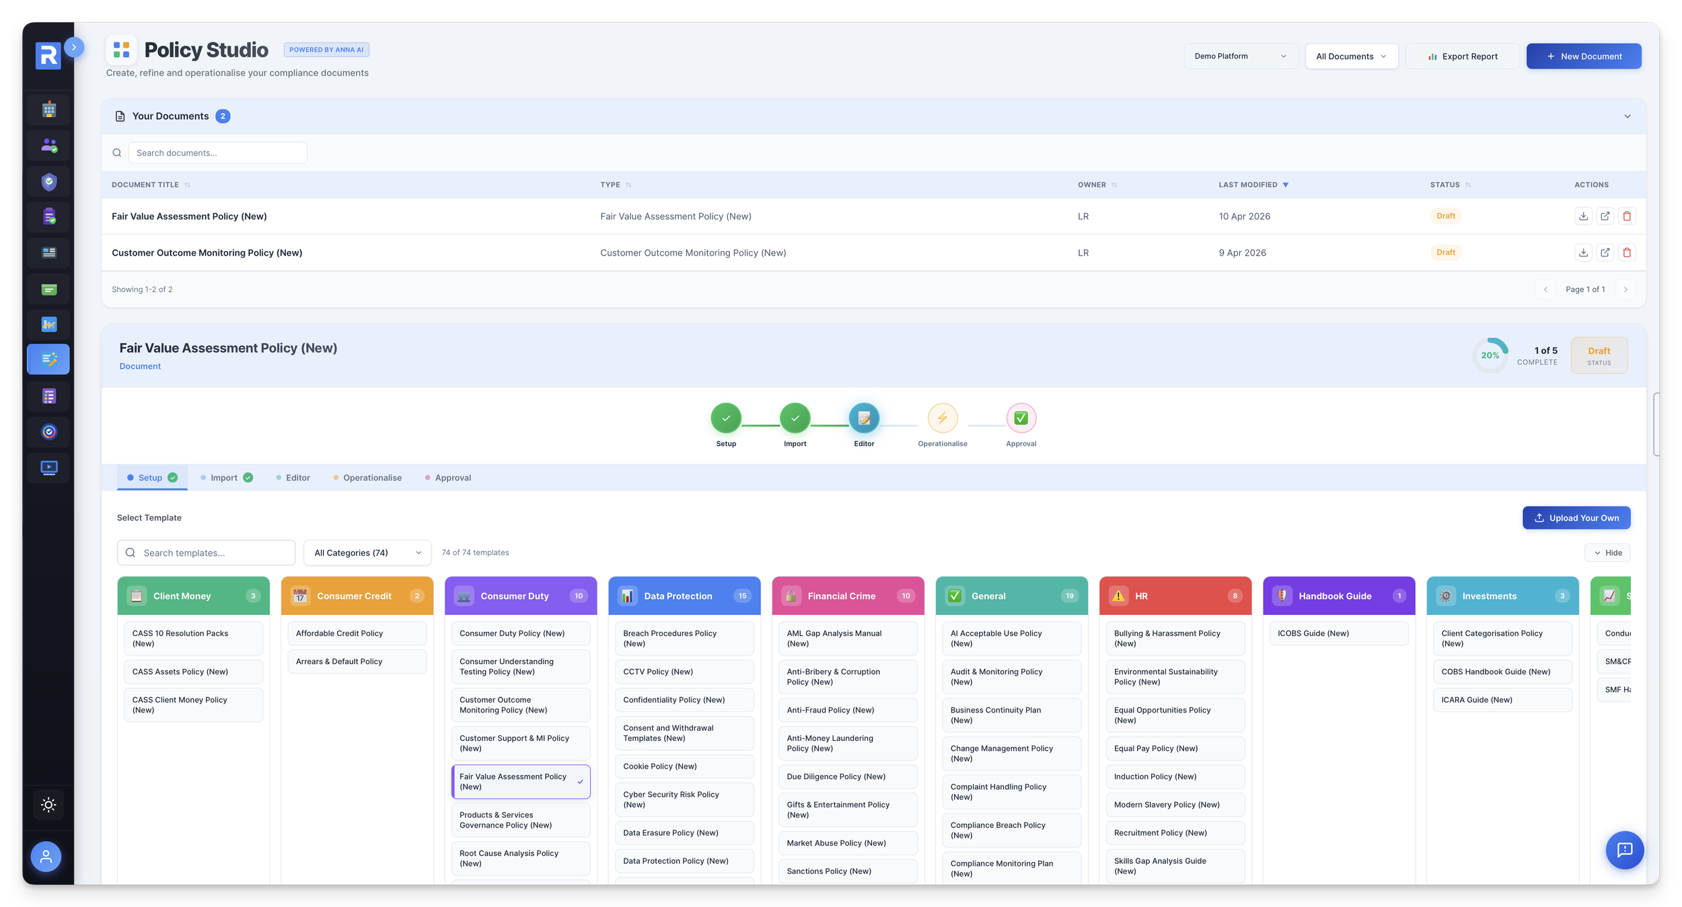Image resolution: width=1682 pixels, height=907 pixels.
Task: Open the analytics chart icon in the sidebar
Action: 48,324
